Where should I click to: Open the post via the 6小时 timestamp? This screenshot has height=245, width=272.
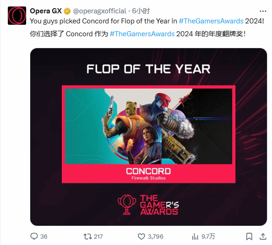tap(141, 11)
